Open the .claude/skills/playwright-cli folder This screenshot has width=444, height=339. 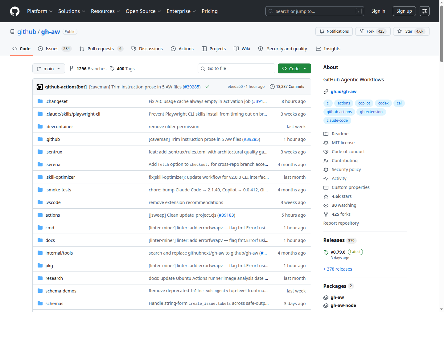(x=73, y=114)
